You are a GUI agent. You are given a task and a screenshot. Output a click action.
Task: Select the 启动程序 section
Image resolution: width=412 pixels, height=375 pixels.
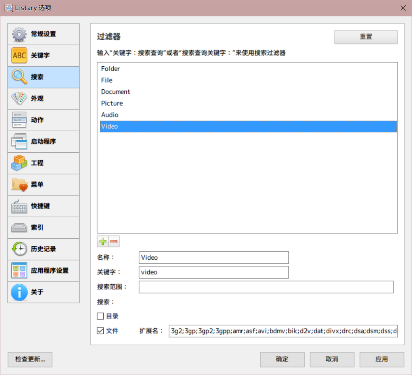click(x=43, y=142)
